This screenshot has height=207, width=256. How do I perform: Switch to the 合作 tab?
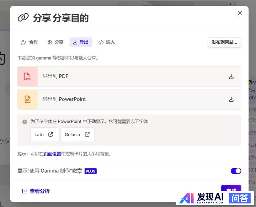pyautogui.click(x=30, y=42)
